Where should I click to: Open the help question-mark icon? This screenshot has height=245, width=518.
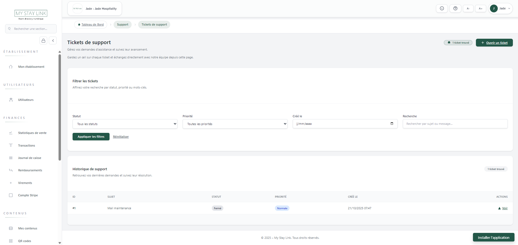(x=455, y=8)
